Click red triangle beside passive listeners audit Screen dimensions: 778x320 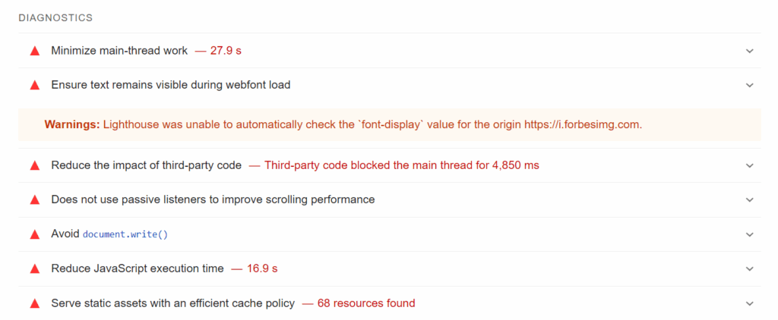[x=34, y=200]
